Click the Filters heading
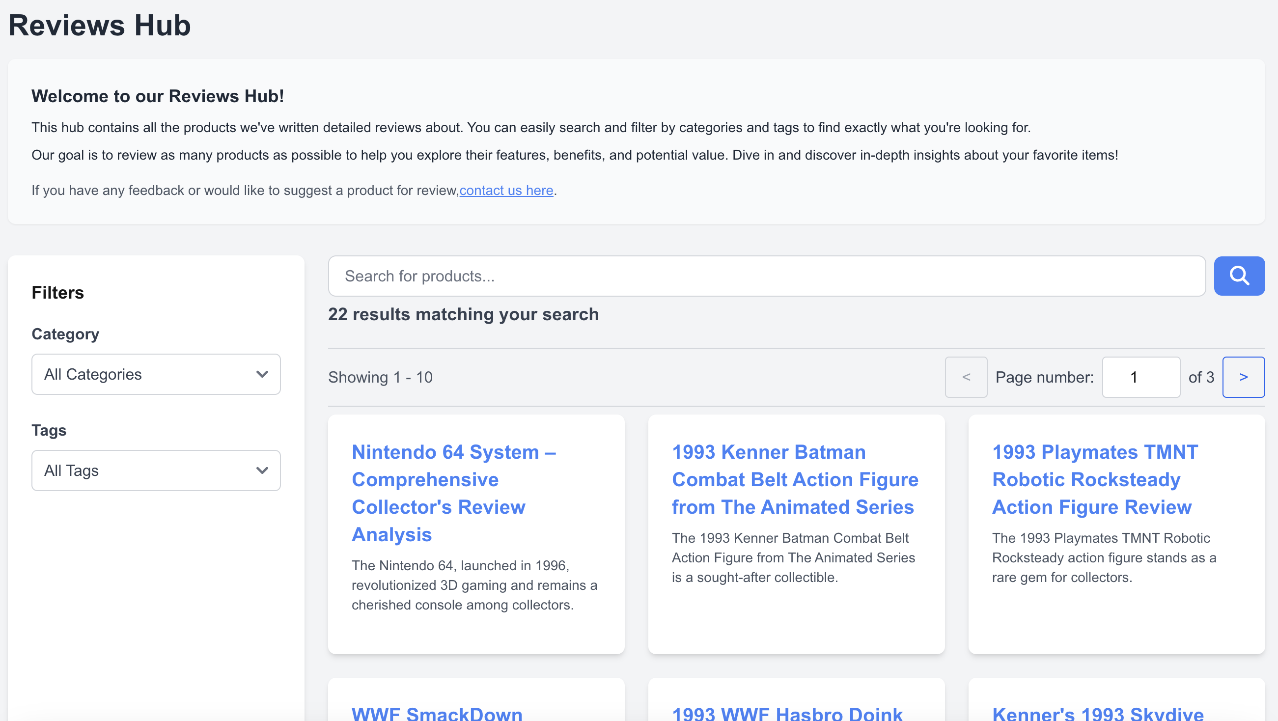Screen dimensions: 1278x721 pyautogui.click(x=57, y=293)
